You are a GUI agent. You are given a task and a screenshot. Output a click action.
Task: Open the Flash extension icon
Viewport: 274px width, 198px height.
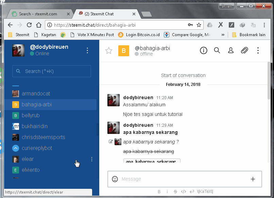tap(232, 25)
